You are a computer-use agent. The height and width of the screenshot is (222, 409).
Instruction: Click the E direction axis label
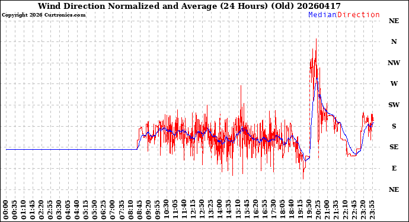[394, 168]
